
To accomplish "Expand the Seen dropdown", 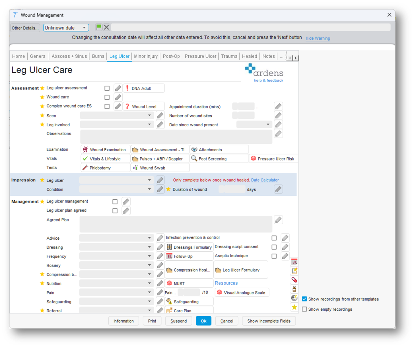I will point(117,116).
